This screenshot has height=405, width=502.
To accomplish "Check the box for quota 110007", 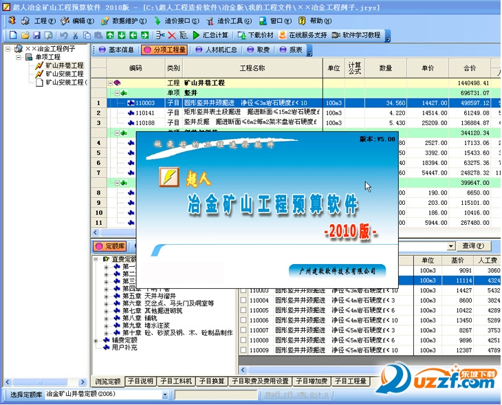I will tap(243, 330).
